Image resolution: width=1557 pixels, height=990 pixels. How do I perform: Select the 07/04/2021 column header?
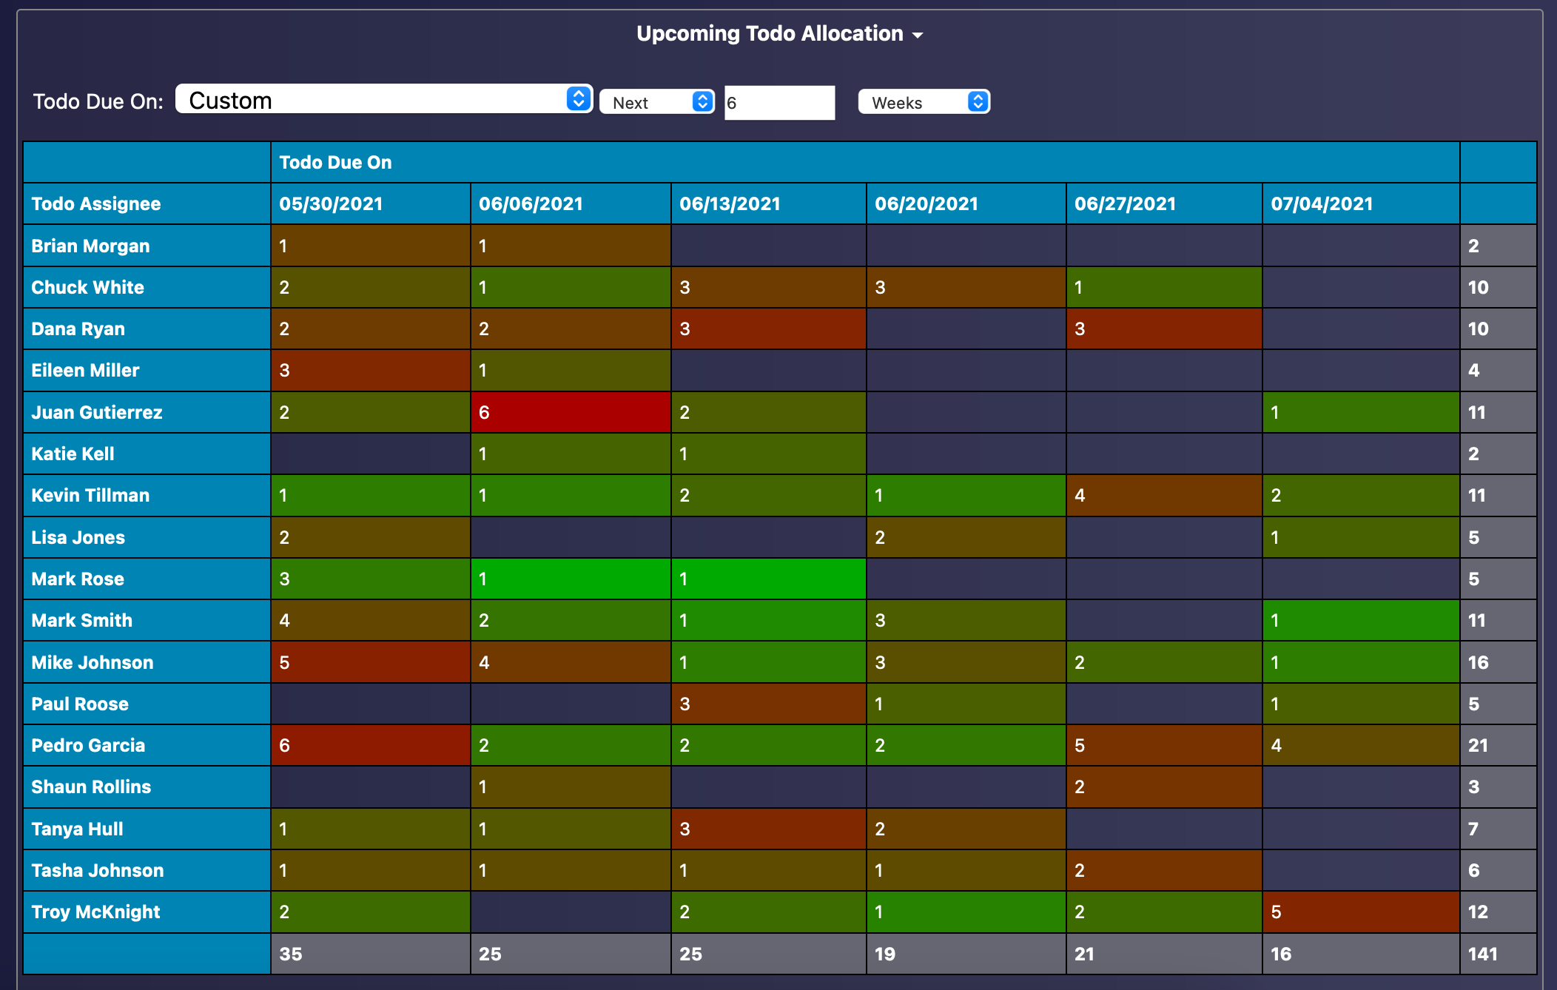point(1361,203)
